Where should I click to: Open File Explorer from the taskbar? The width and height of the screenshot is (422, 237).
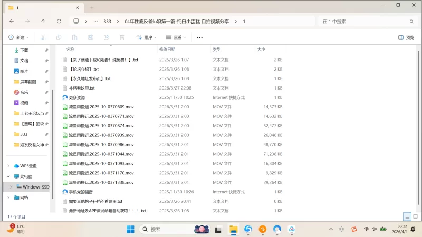(233, 229)
